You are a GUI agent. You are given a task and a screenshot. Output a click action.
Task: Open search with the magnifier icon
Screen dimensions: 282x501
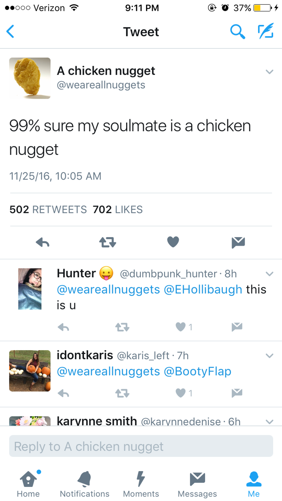click(237, 31)
